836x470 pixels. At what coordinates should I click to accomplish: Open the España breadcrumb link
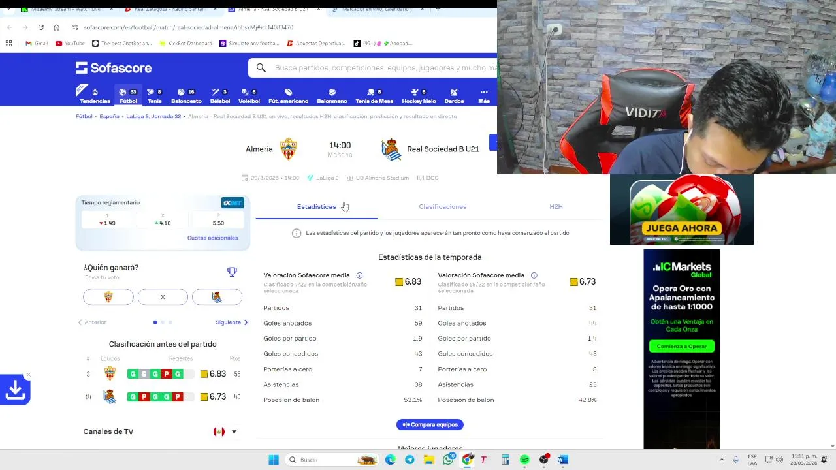coord(109,116)
